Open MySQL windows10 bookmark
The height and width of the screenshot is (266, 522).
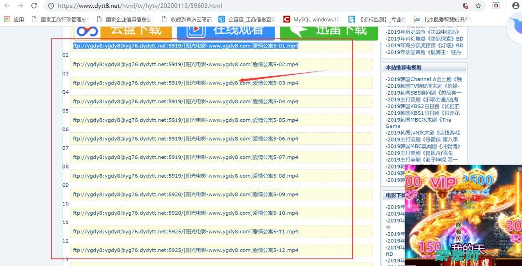click(x=312, y=19)
